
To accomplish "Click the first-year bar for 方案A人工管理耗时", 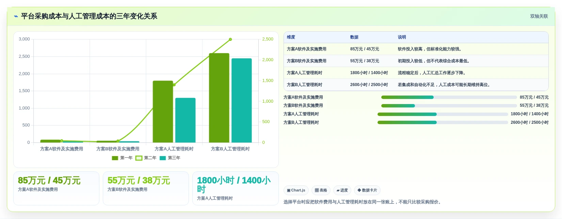I will (x=163, y=112).
